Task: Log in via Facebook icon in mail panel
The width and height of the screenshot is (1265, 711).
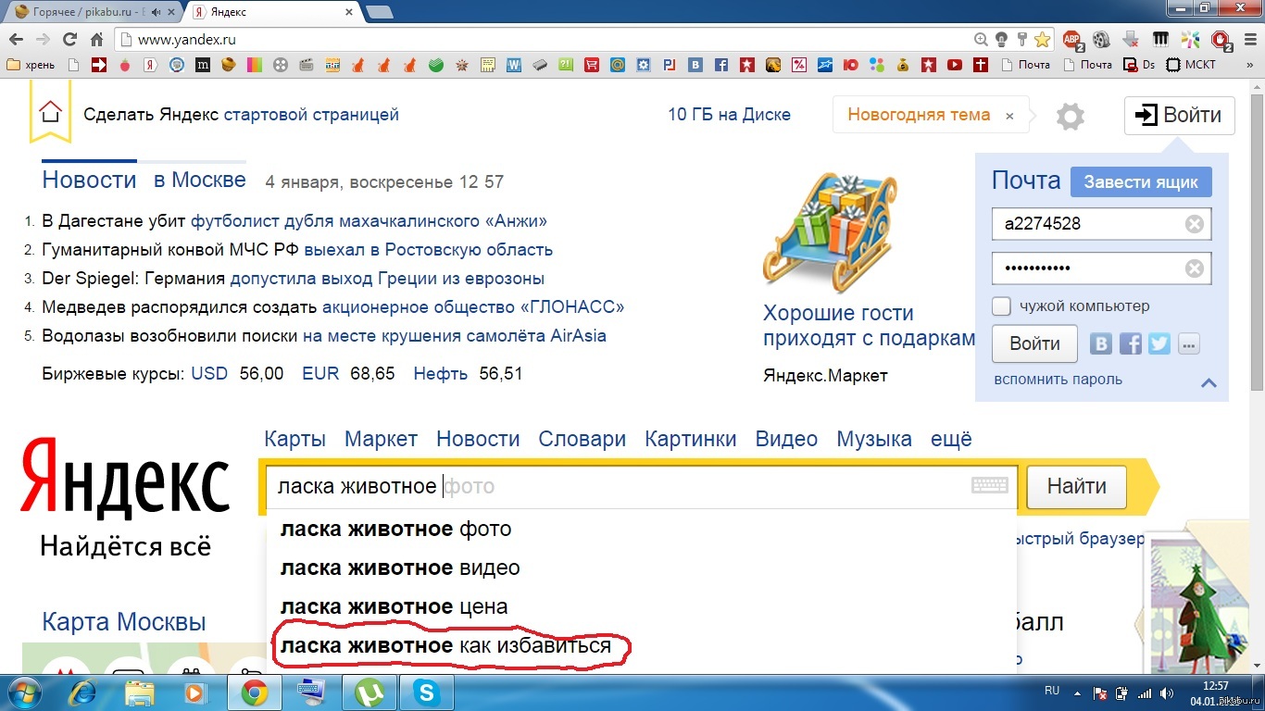Action: pos(1130,343)
